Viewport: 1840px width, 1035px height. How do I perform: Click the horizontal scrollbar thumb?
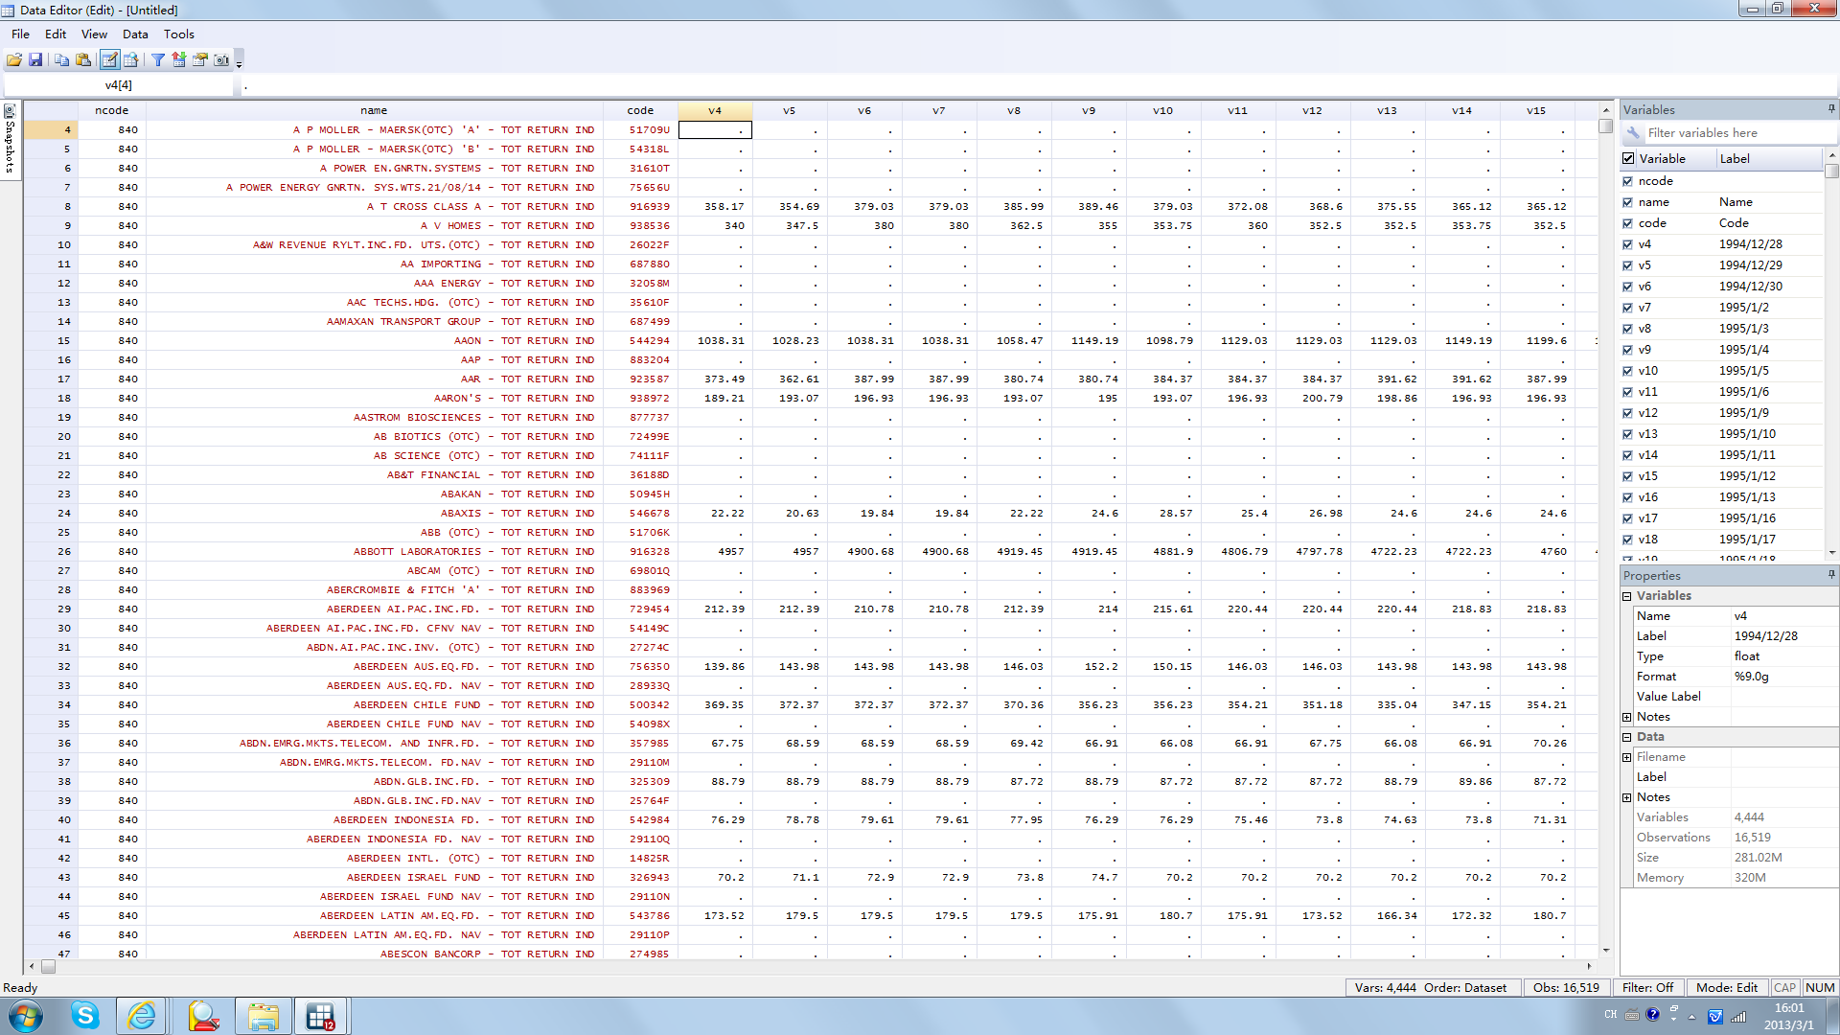(x=48, y=966)
